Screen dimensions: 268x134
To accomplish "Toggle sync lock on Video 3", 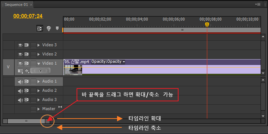I will [x=27, y=45].
